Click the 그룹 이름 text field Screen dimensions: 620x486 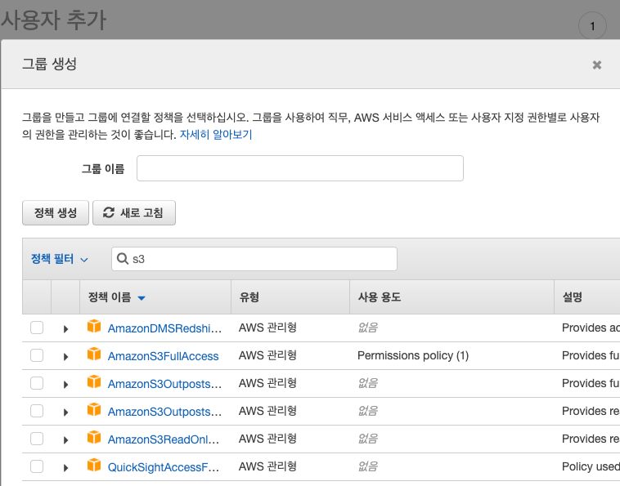pyautogui.click(x=299, y=168)
